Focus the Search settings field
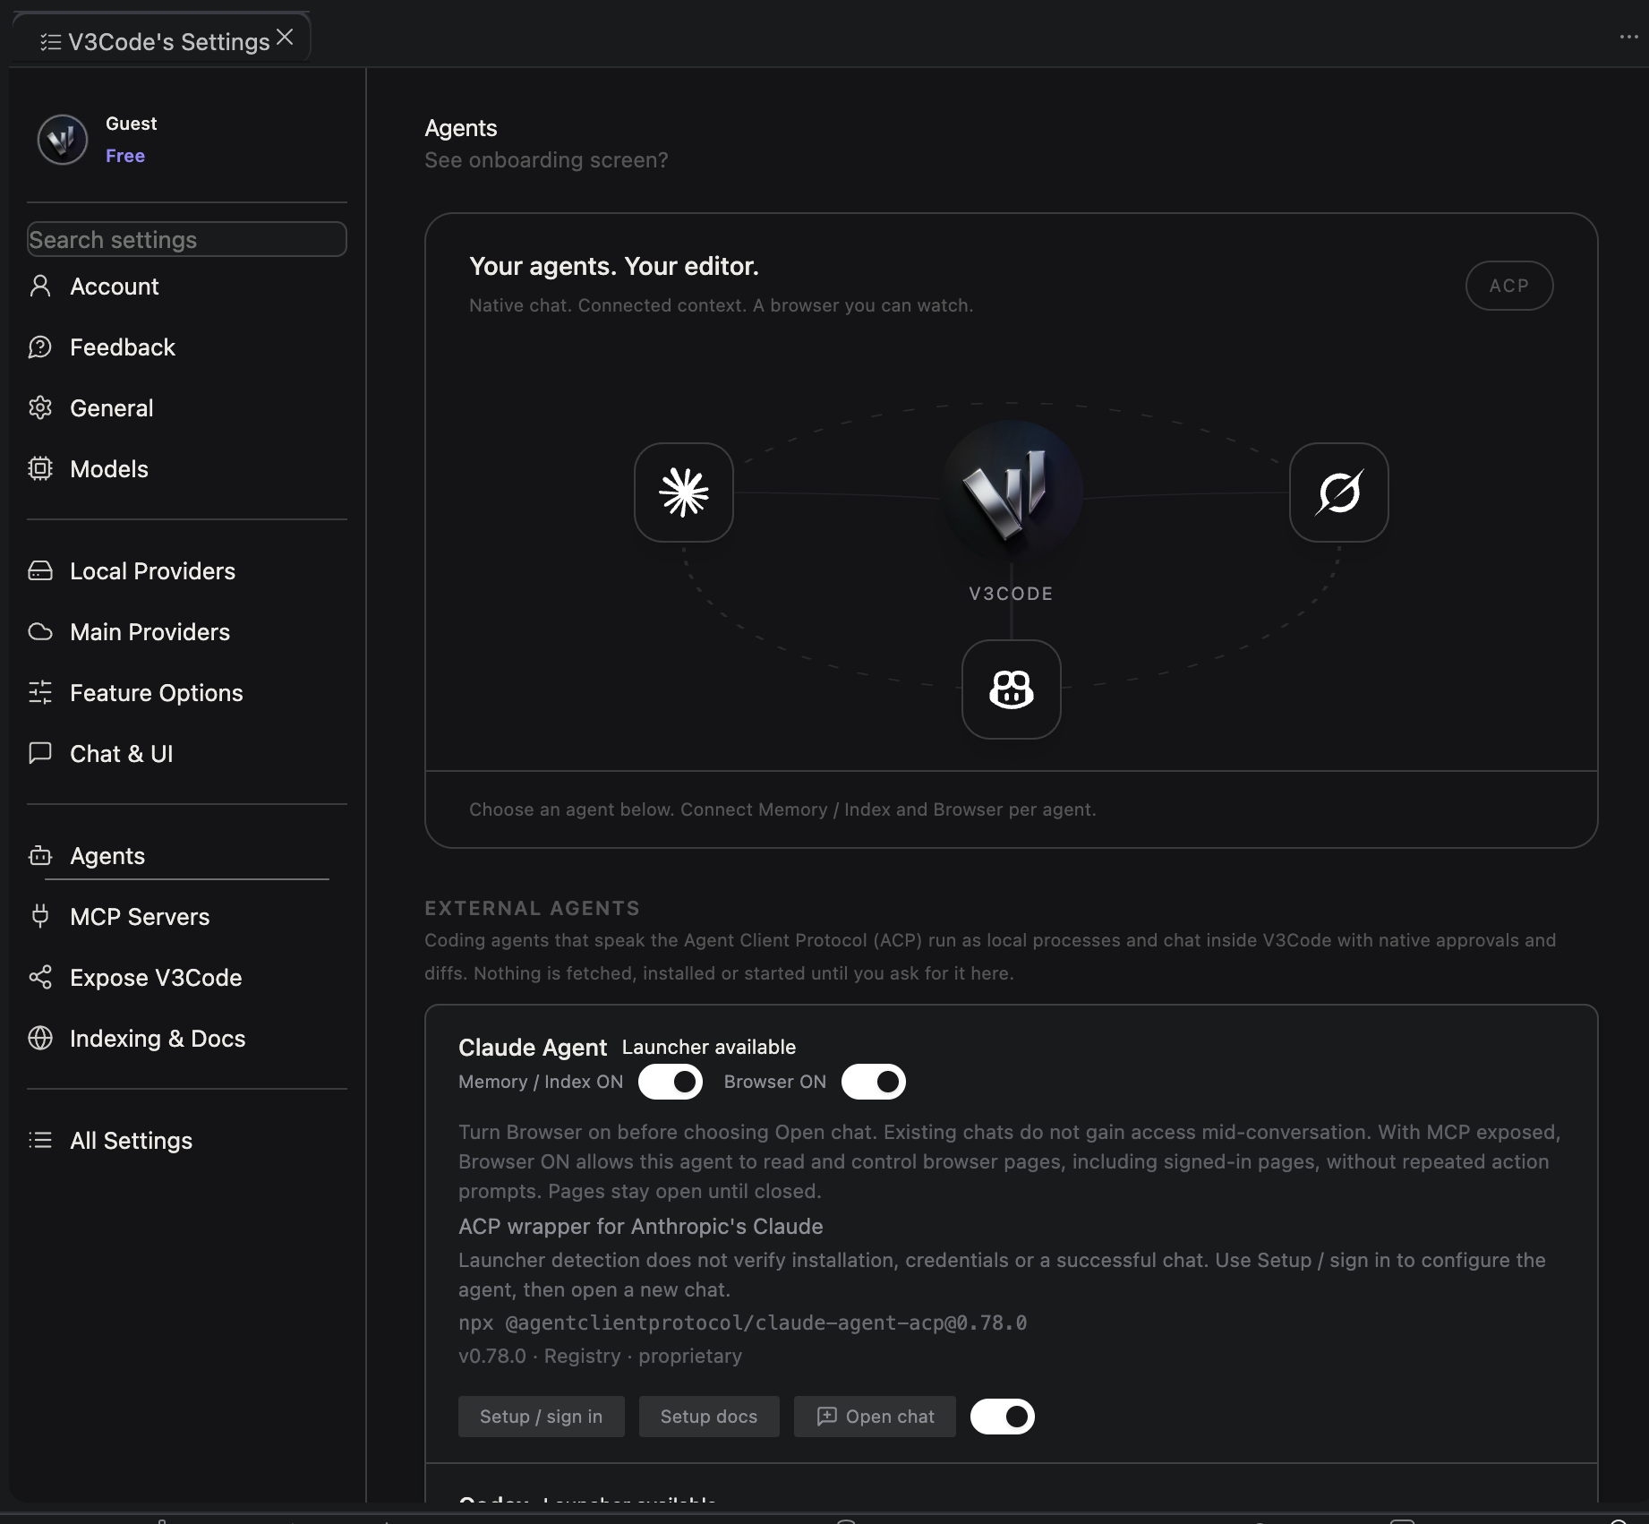 (187, 239)
